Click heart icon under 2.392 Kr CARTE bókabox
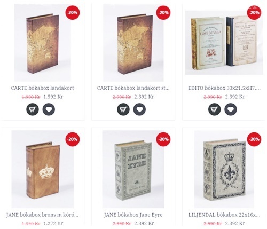Image resolution: width=267 pixels, height=229 pixels. pos(139,109)
